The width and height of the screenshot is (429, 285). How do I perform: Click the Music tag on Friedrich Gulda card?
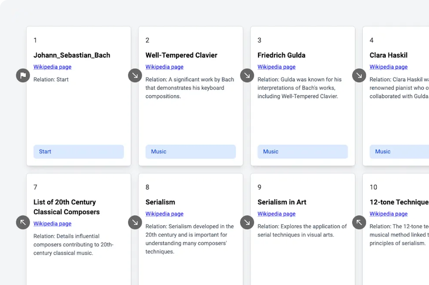[303, 152]
